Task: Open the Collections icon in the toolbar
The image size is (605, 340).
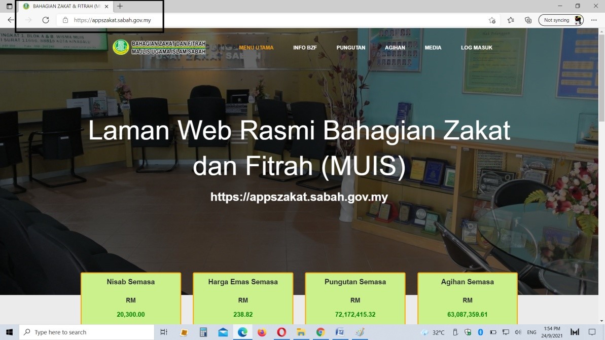Action: (x=528, y=20)
